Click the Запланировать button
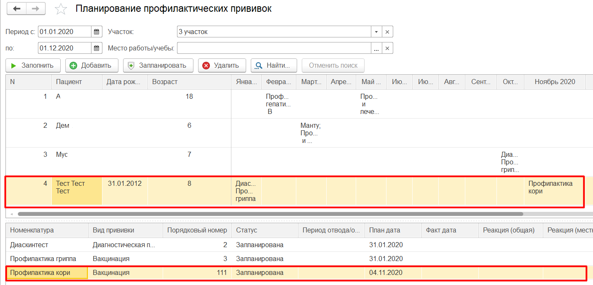Screen dimensions: 593x285 point(158,66)
